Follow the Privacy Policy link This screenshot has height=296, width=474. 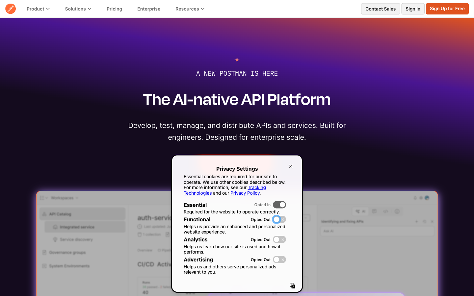point(245,193)
